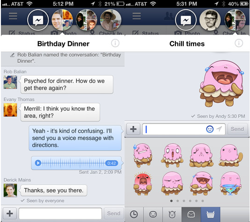Tap Derick Mains's avatar in the chat
This screenshot has width=250, height=222.
pyautogui.click(x=10, y=190)
